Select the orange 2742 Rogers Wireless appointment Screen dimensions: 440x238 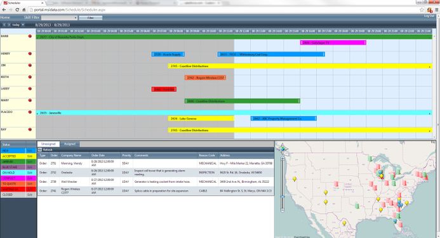(206, 77)
